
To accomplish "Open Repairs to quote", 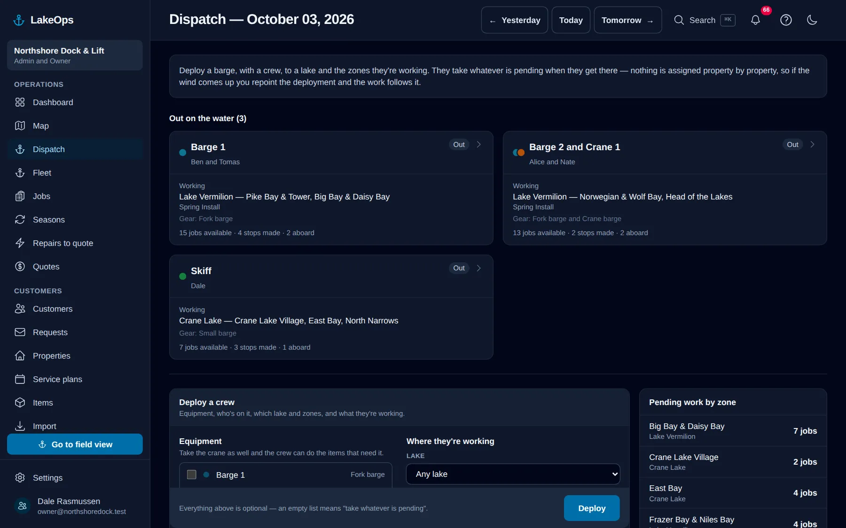I will tap(75, 243).
